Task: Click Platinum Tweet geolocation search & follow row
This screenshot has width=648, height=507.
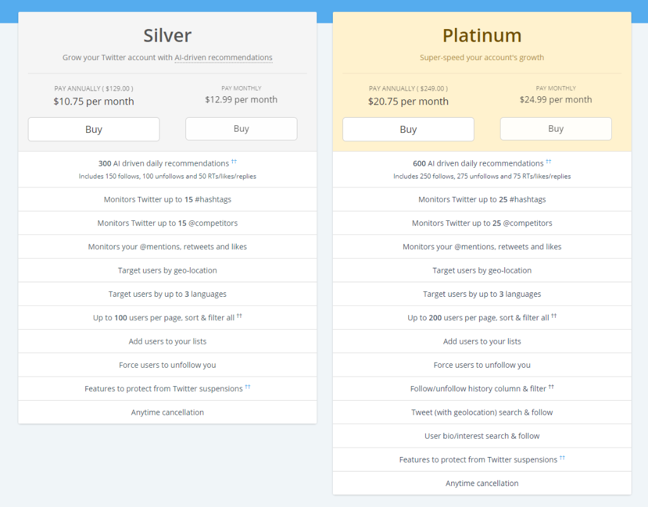Action: (x=482, y=413)
